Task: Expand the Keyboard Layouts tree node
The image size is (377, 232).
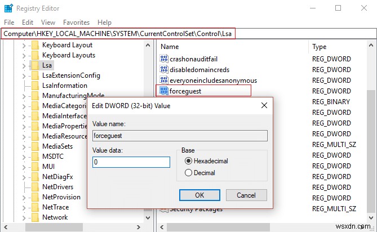Action: coord(24,56)
